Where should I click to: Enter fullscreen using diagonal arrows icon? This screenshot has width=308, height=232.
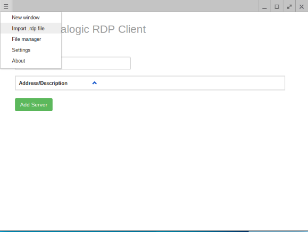(x=289, y=7)
